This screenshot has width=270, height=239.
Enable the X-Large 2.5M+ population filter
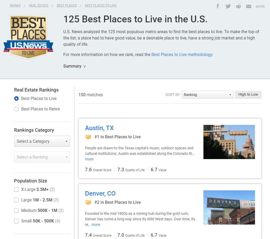point(16,189)
